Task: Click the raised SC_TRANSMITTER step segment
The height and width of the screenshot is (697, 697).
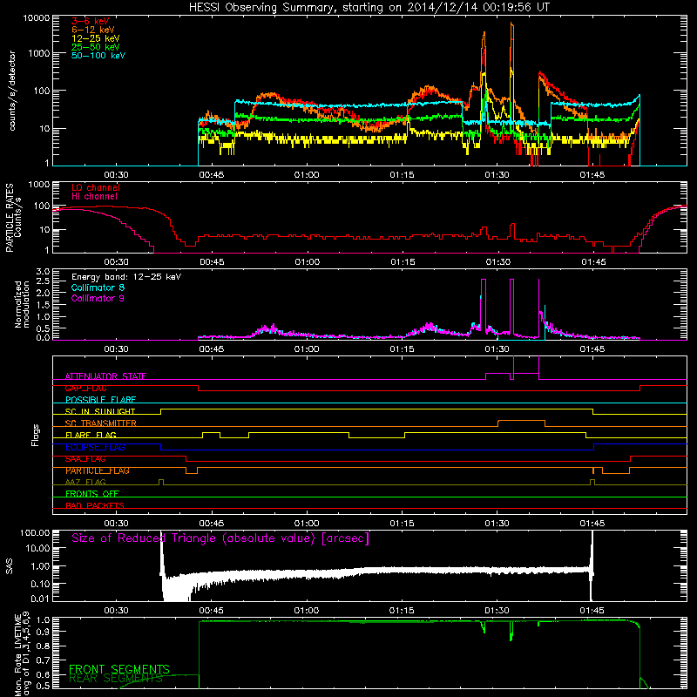Action: click(x=521, y=421)
